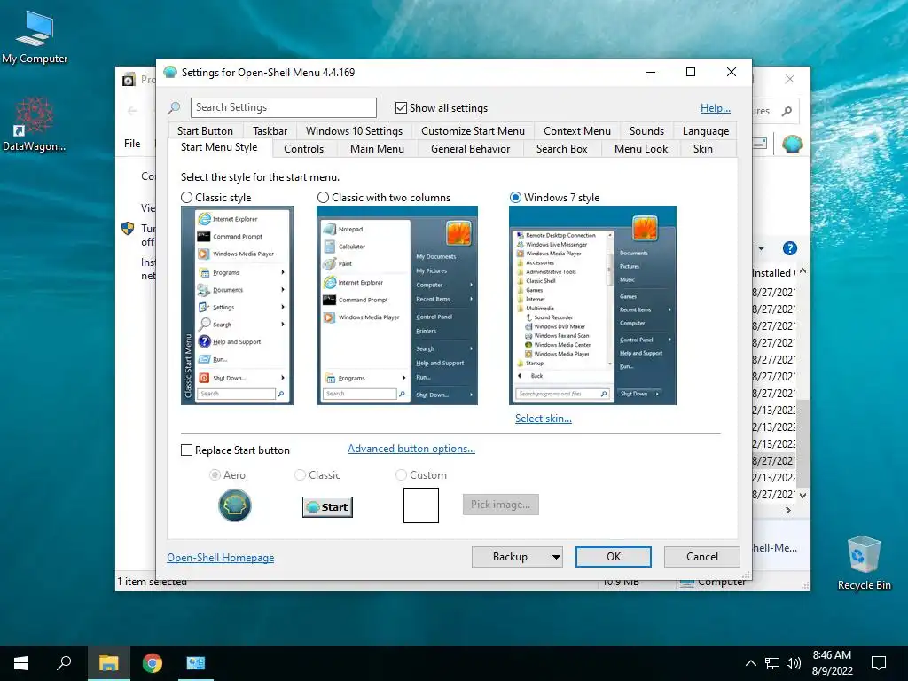The image size is (908, 681).
Task: Click the two-column classic menu preview
Action: tap(396, 305)
